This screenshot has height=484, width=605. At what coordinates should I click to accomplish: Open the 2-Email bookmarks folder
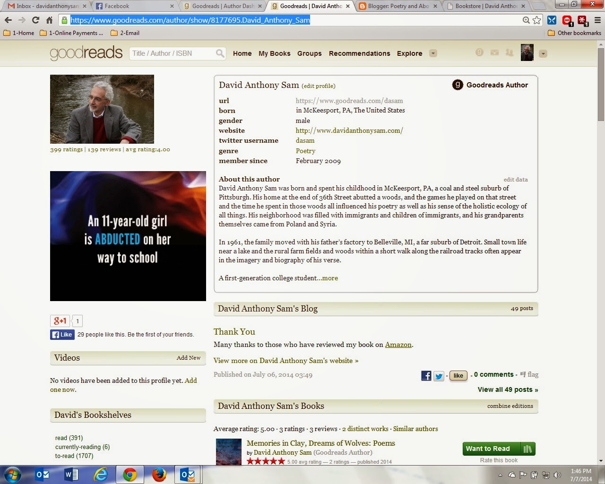[x=125, y=33]
